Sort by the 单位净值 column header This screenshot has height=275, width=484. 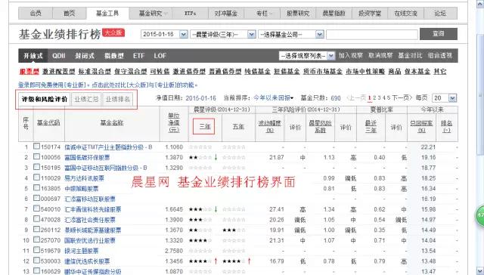coord(174,122)
